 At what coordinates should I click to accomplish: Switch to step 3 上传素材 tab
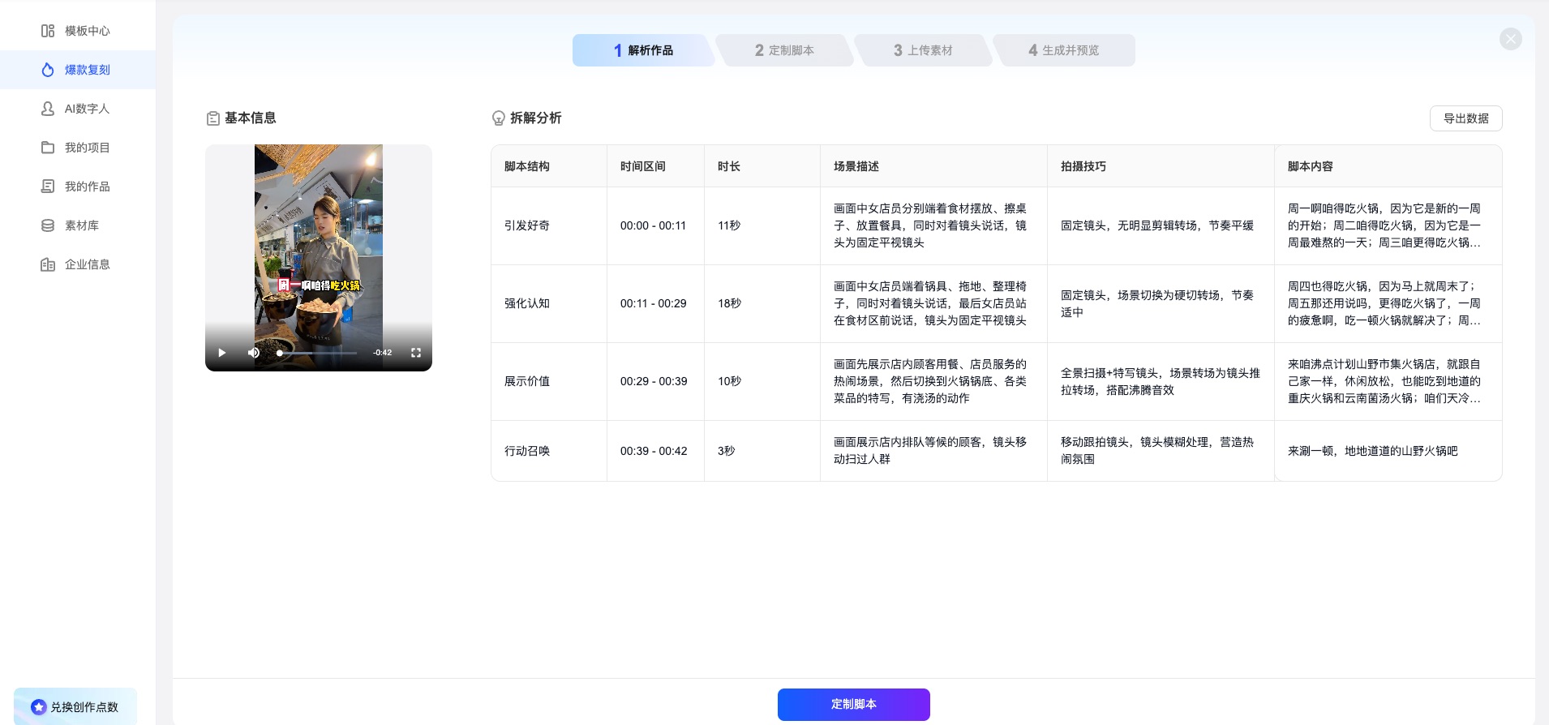922,50
